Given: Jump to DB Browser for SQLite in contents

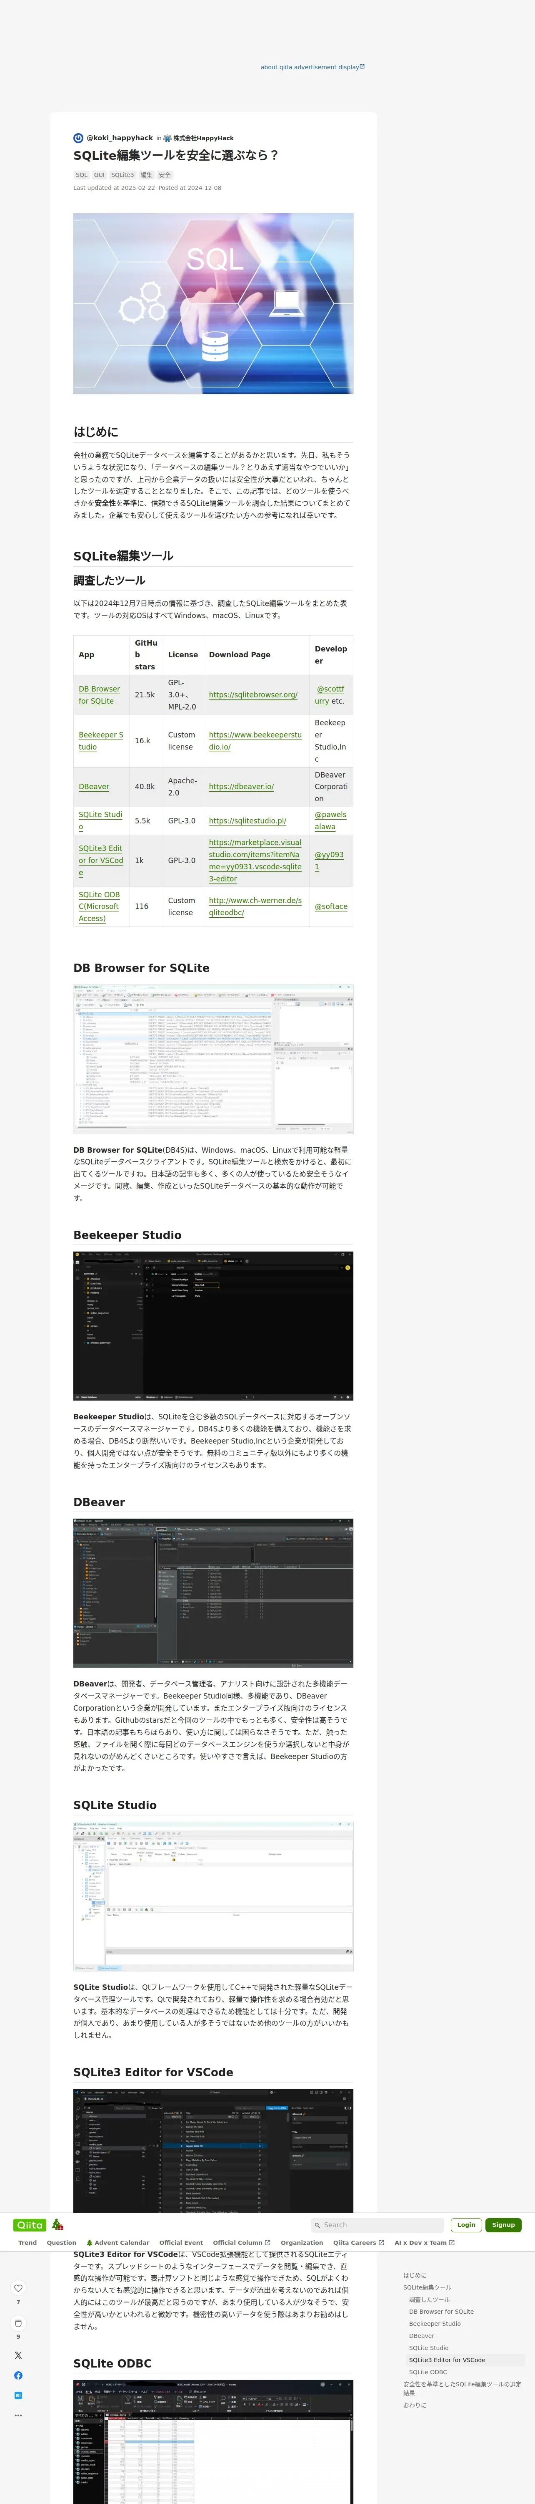Looking at the screenshot, I should 441,2312.
